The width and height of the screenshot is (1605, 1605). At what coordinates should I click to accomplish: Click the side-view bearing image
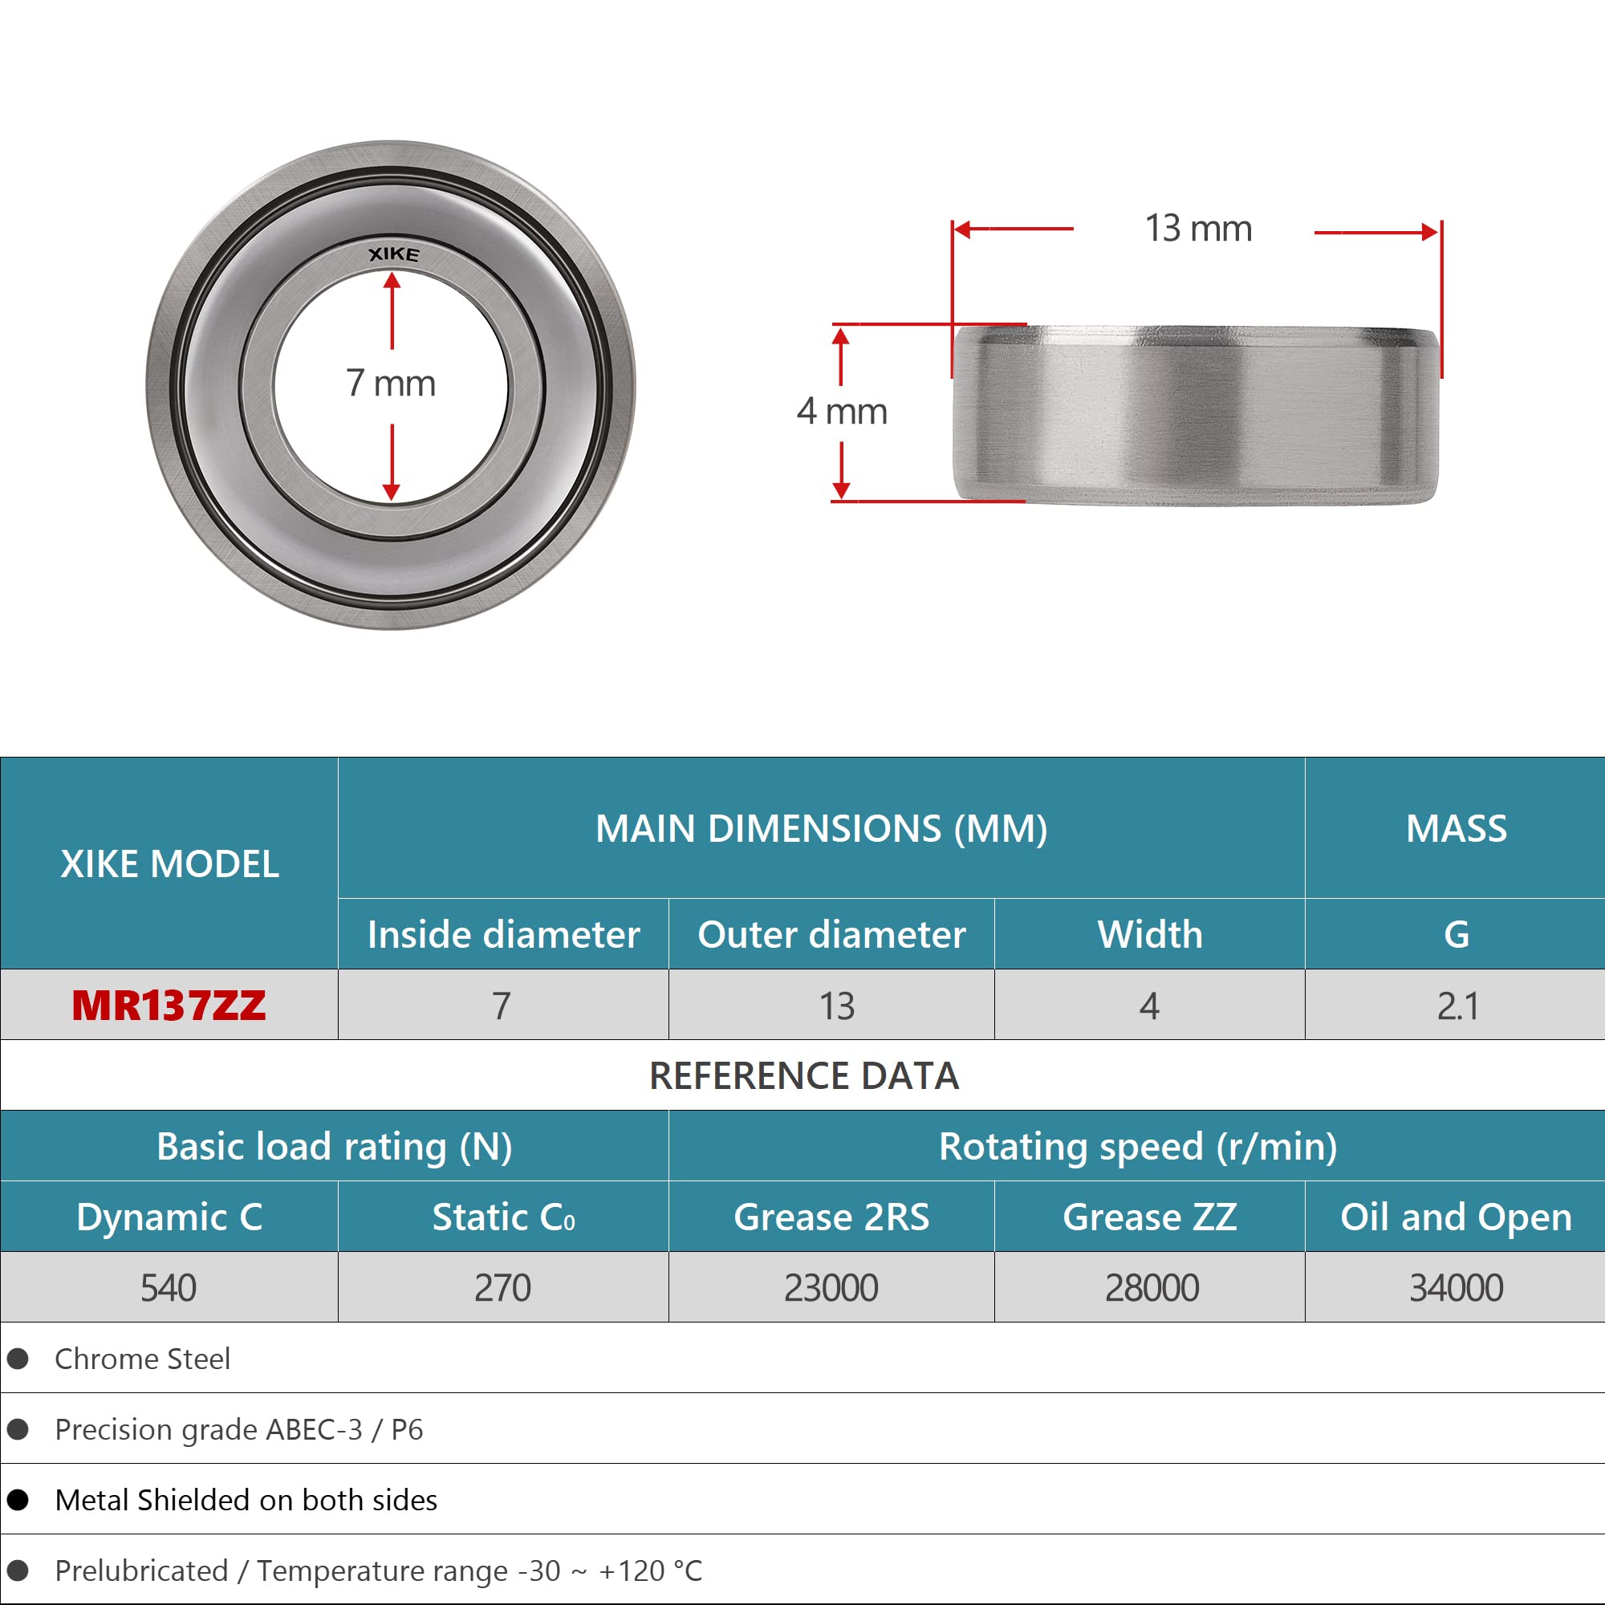(x=1194, y=415)
